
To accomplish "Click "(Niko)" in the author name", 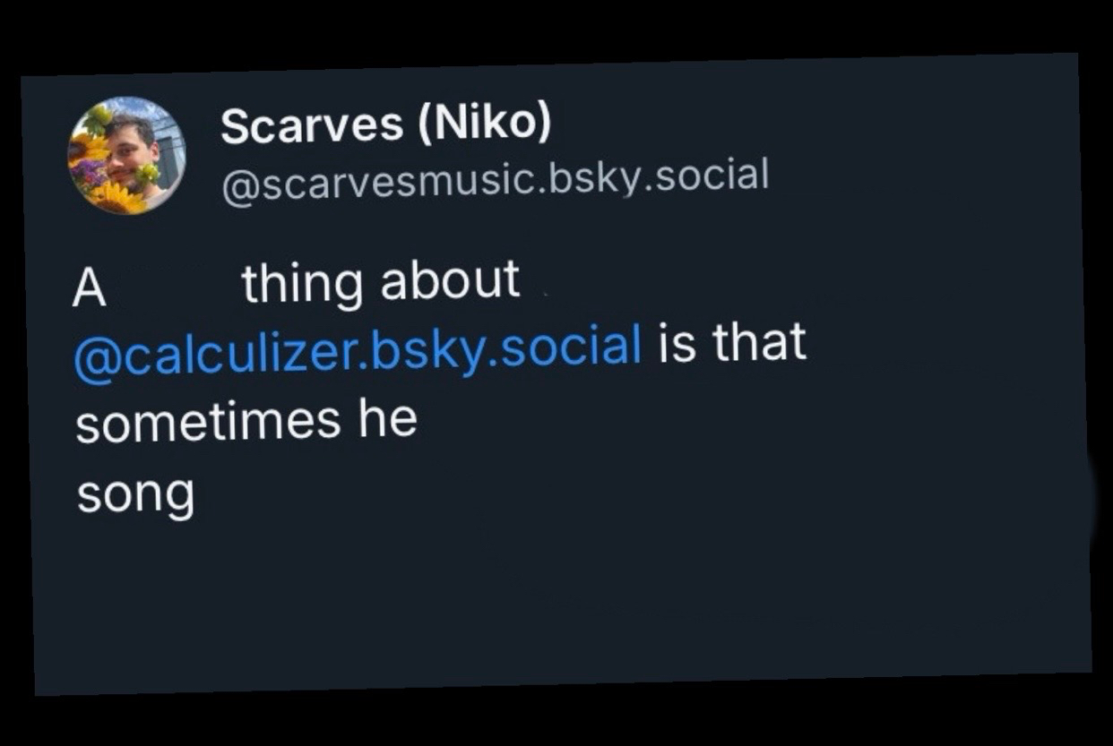I will [x=484, y=124].
